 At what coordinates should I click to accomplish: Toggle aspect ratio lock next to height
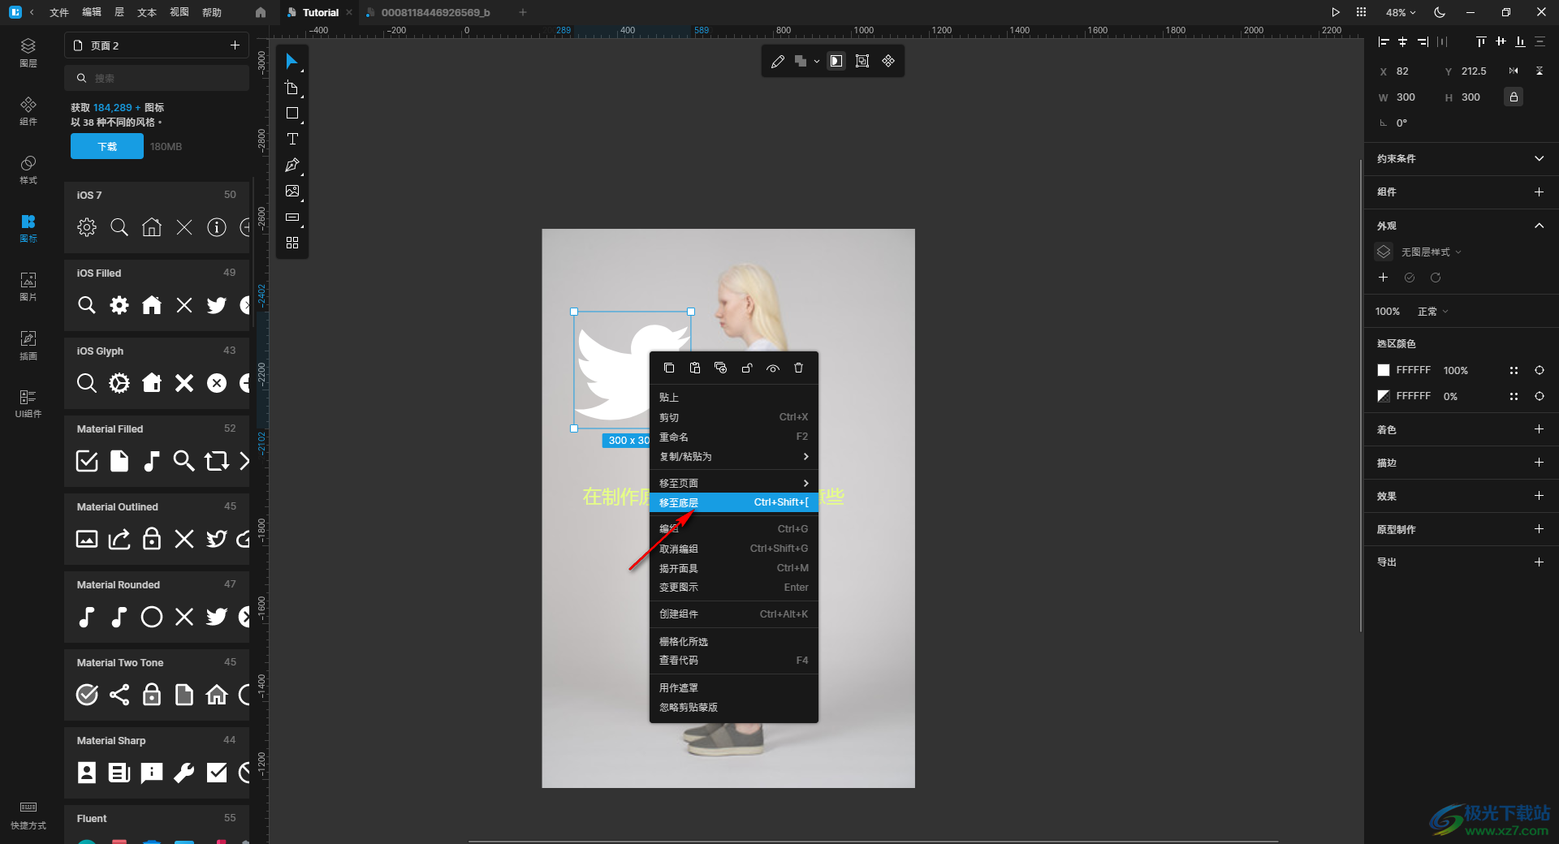pos(1514,97)
